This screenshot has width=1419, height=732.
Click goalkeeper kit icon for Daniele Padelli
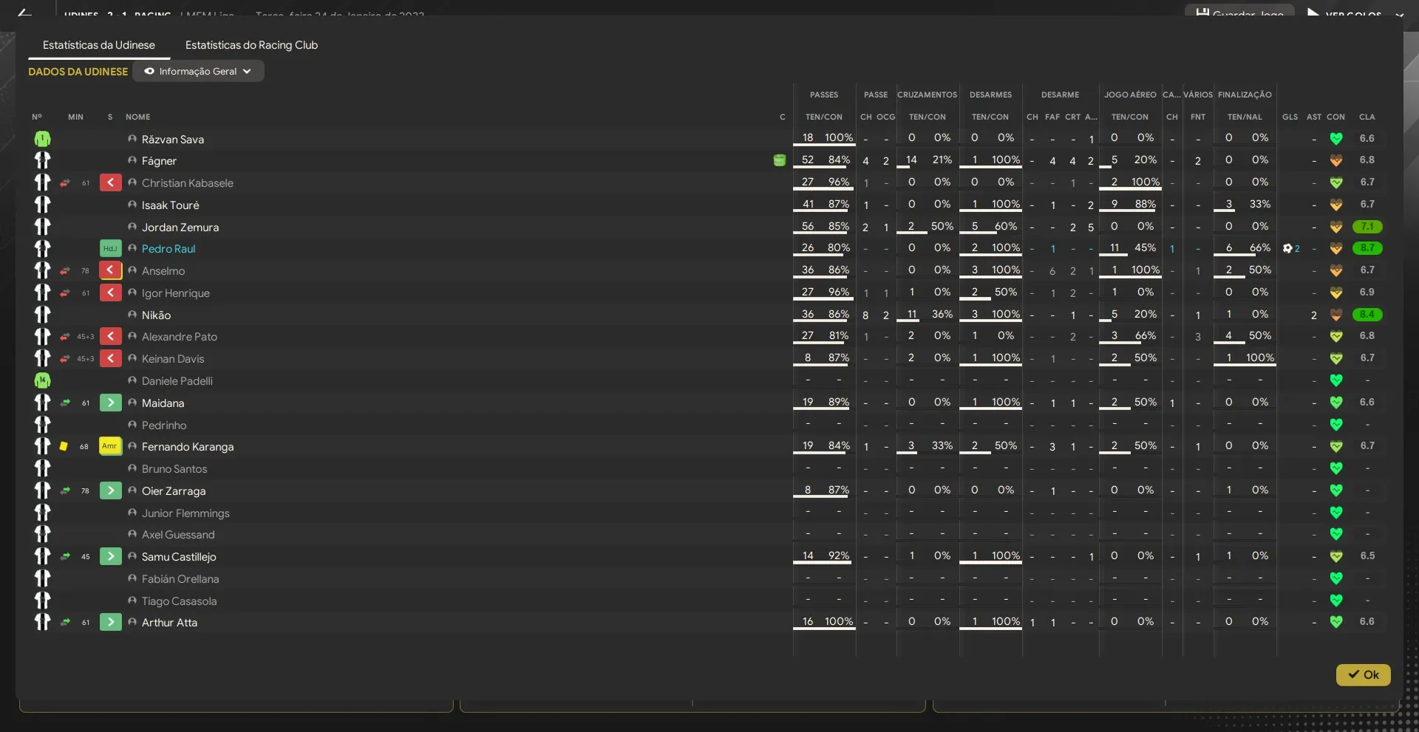[42, 381]
